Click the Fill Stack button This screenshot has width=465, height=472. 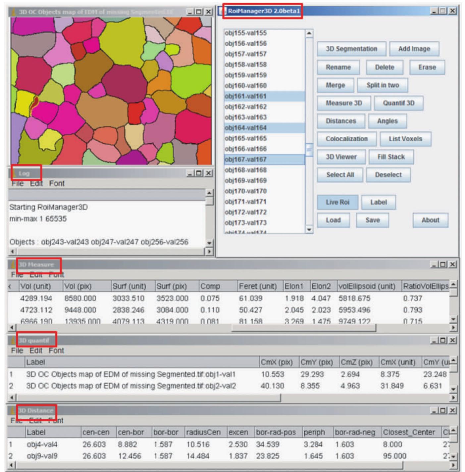(391, 157)
